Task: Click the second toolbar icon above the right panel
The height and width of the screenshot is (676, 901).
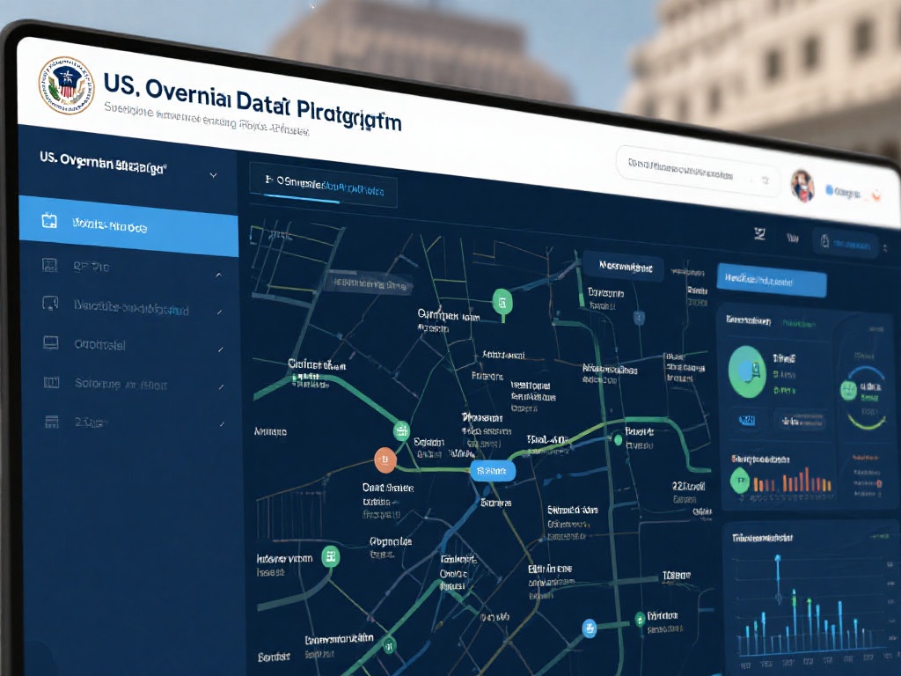Action: (x=793, y=238)
